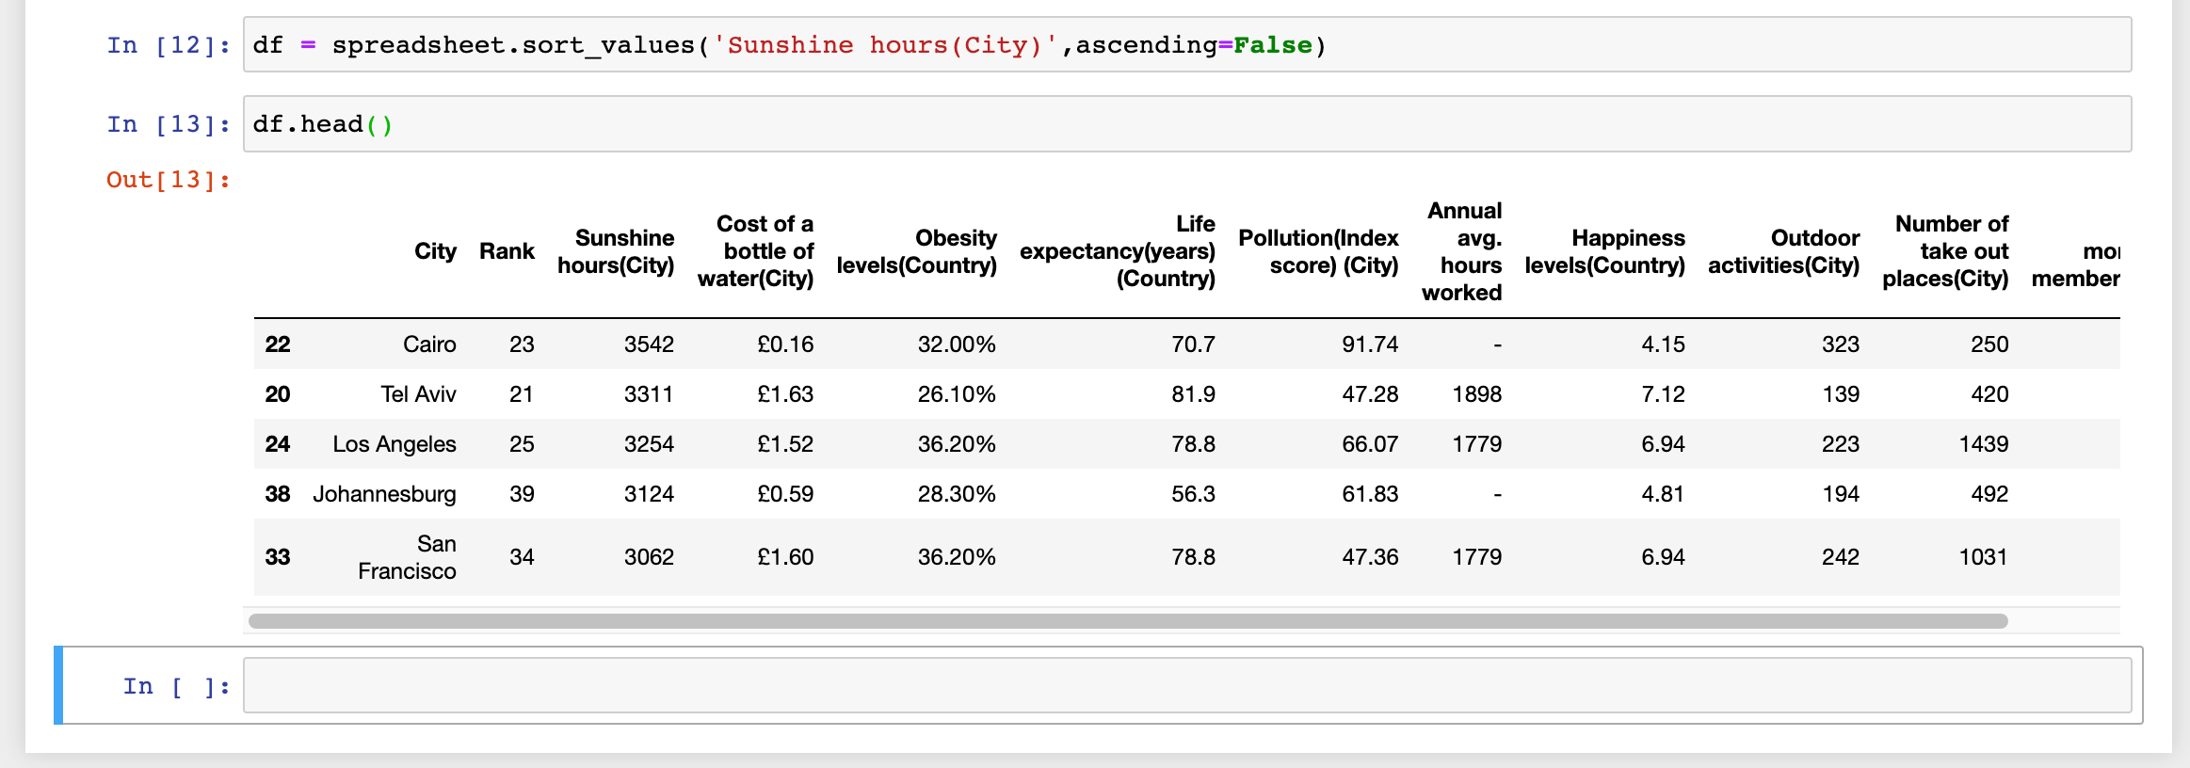Click the In [13] cell prompt
The height and width of the screenshot is (768, 2190).
(x=168, y=124)
